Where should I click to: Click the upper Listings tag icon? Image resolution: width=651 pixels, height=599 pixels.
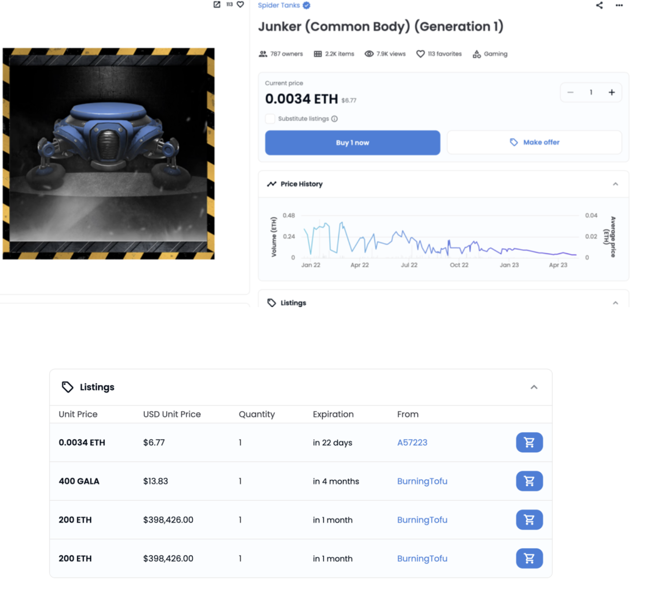pos(271,303)
